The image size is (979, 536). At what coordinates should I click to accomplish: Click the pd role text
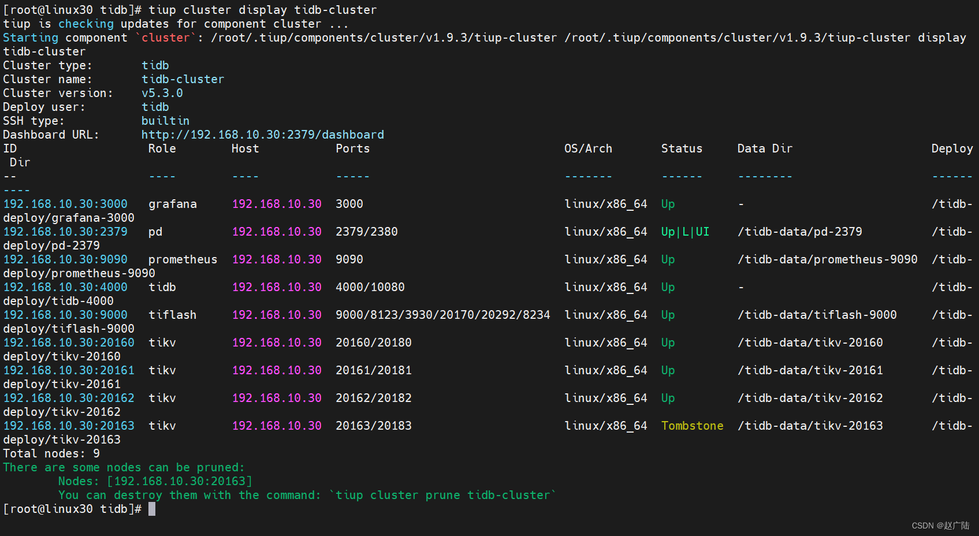click(155, 232)
